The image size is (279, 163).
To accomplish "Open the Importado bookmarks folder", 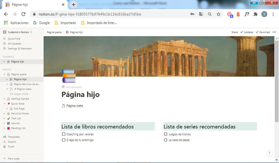I will pyautogui.click(x=65, y=23).
